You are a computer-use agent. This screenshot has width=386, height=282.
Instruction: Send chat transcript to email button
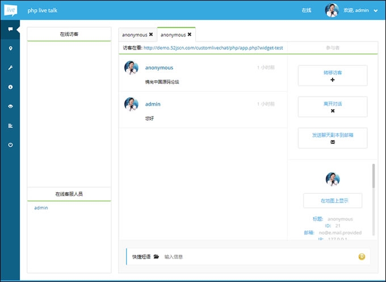[332, 138]
